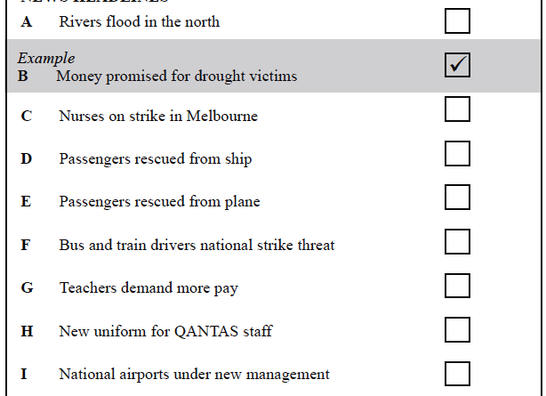Image resolution: width=546 pixels, height=396 pixels.
Task: Uncheck the Money promised for drought victims box
Action: (457, 65)
